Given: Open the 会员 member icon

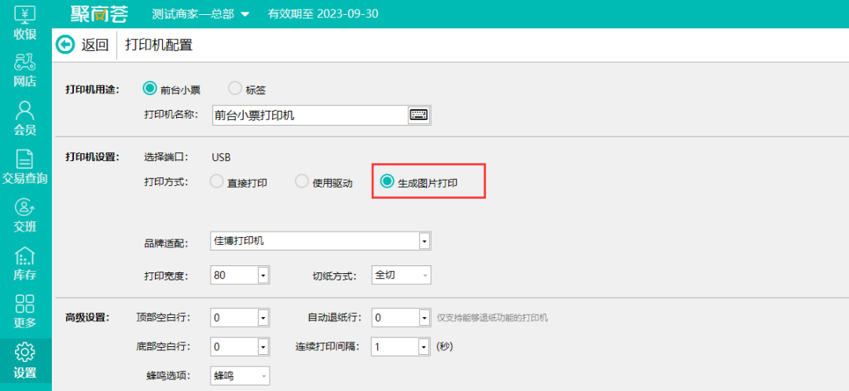Looking at the screenshot, I should click(25, 118).
